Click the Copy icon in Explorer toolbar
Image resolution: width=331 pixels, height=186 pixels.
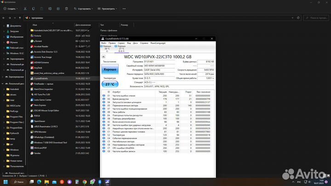(x=34, y=9)
